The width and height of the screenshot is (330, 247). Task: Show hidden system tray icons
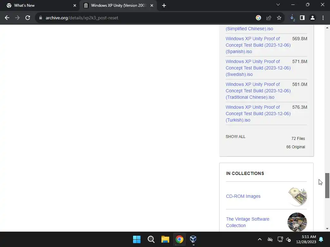point(260,239)
